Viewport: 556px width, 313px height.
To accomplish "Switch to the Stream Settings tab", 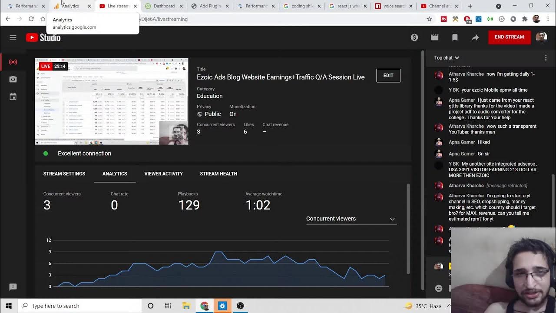I will tap(64, 173).
